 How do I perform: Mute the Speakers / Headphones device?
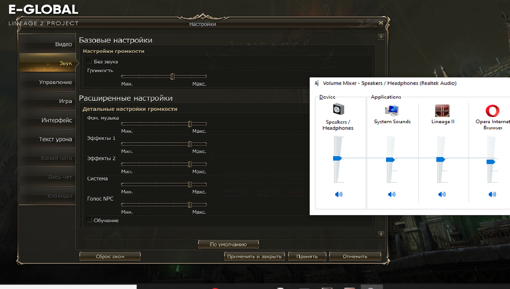pyautogui.click(x=339, y=194)
